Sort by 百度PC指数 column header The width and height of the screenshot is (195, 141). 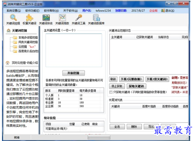click(151, 106)
